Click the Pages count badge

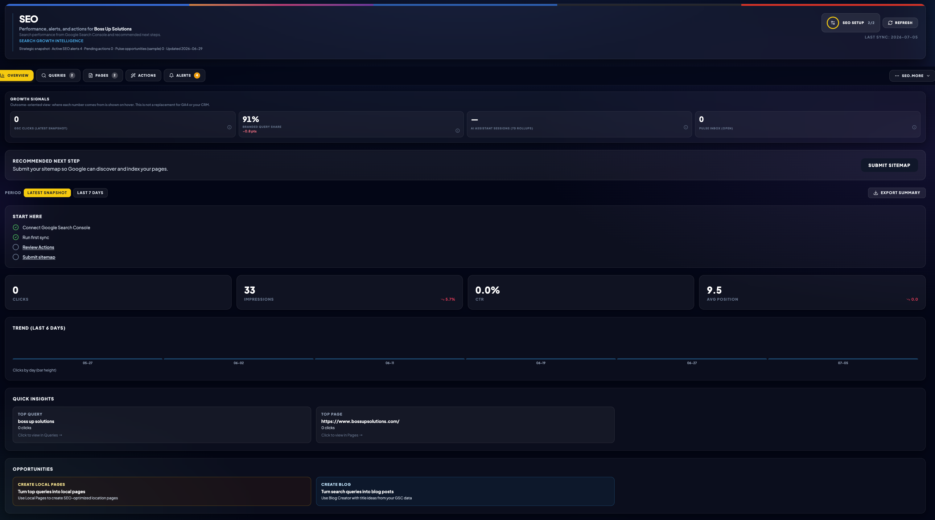coord(114,75)
